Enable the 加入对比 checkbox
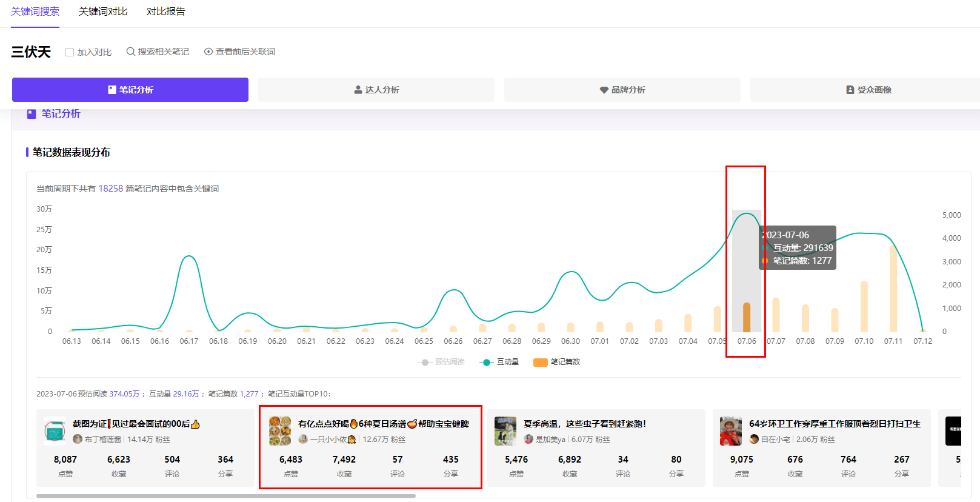The width and height of the screenshot is (980, 502). pos(70,52)
